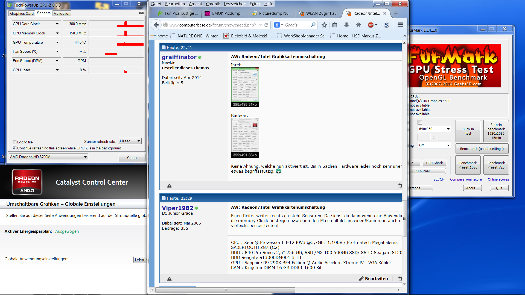Open the Lesezeichen menu
Screen dimensions: 525x295
click(x=235, y=4)
